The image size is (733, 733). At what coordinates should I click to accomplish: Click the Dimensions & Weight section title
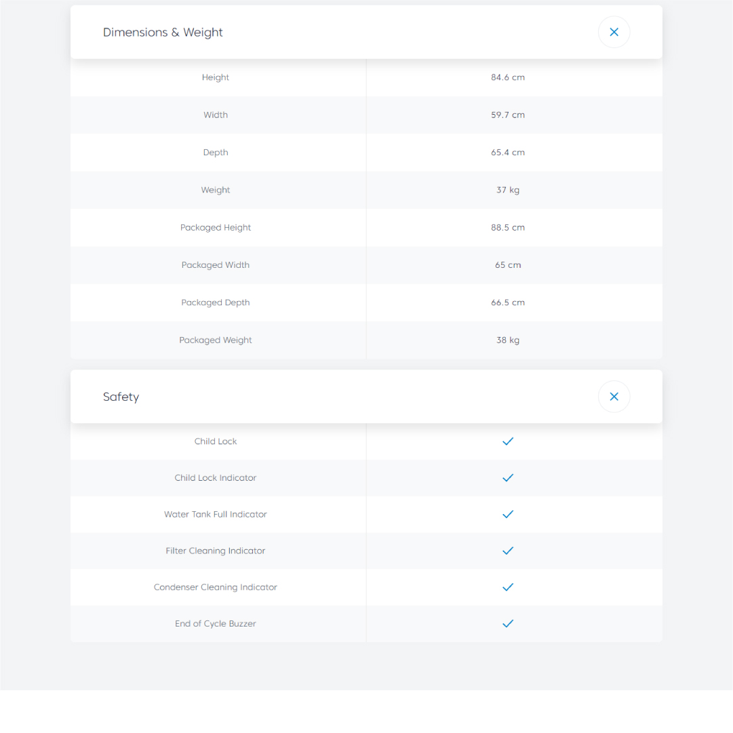click(x=163, y=33)
